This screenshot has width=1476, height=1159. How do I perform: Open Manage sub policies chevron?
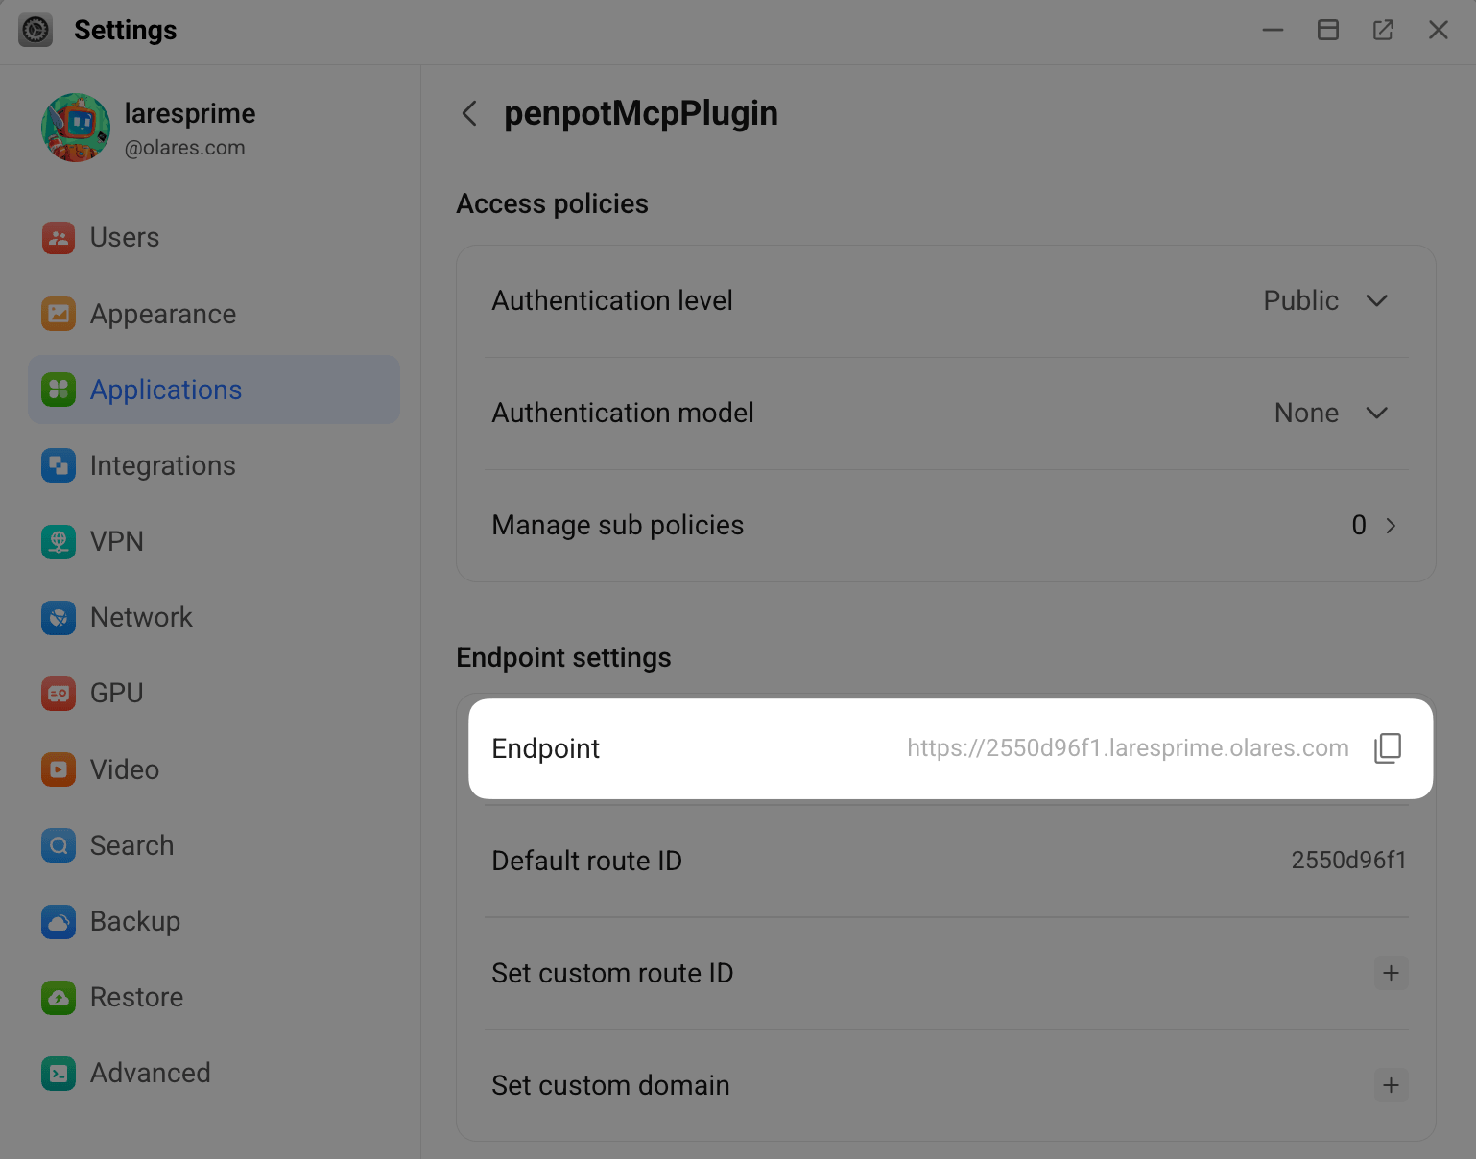pos(1391,525)
